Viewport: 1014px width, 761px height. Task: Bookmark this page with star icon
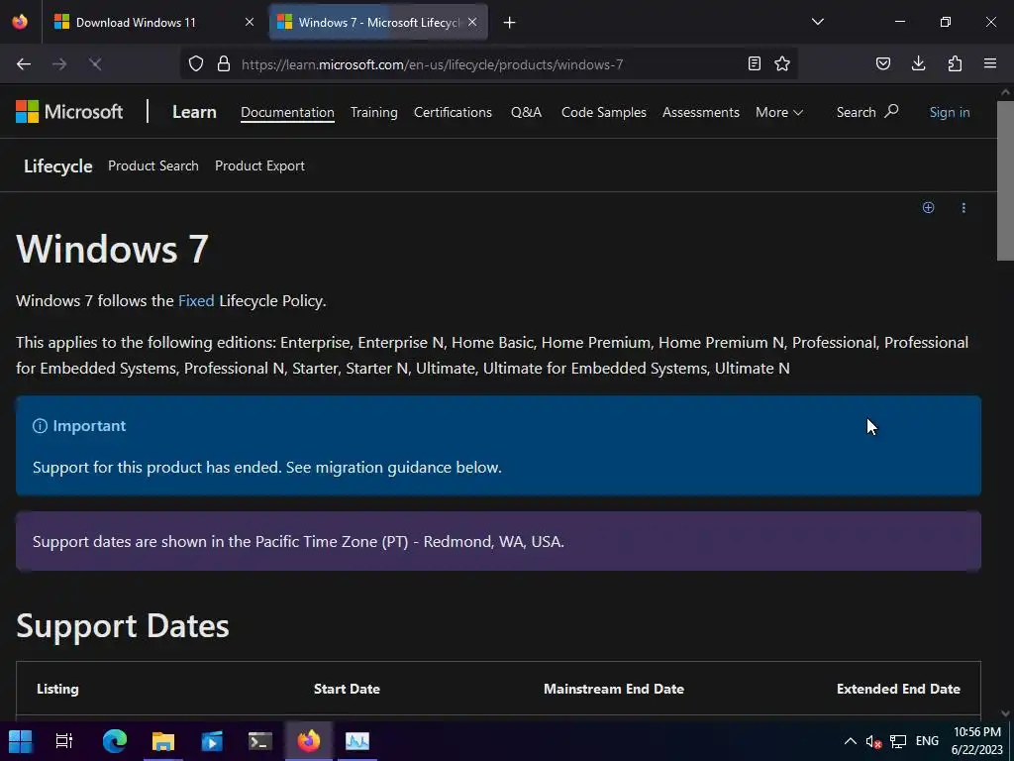[x=782, y=63]
